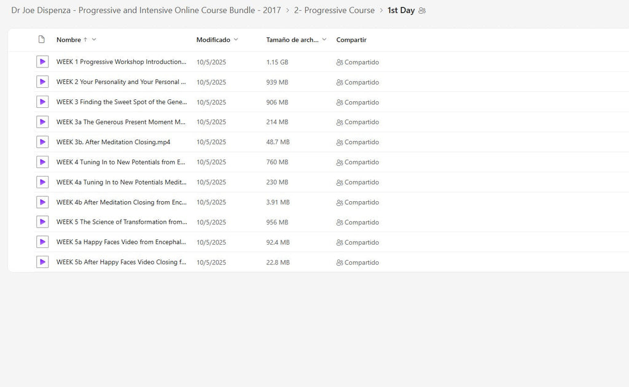Click Compartido status for WEEK 5 Science row

pyautogui.click(x=357, y=223)
